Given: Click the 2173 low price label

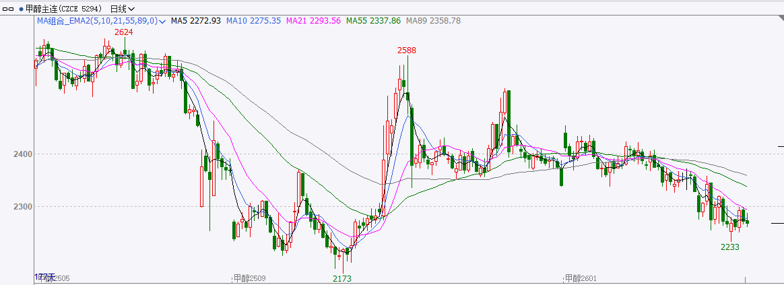Looking at the screenshot, I should tap(342, 278).
